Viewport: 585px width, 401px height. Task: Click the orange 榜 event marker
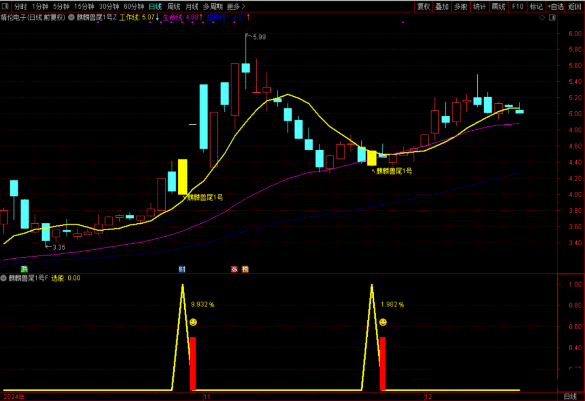245,269
